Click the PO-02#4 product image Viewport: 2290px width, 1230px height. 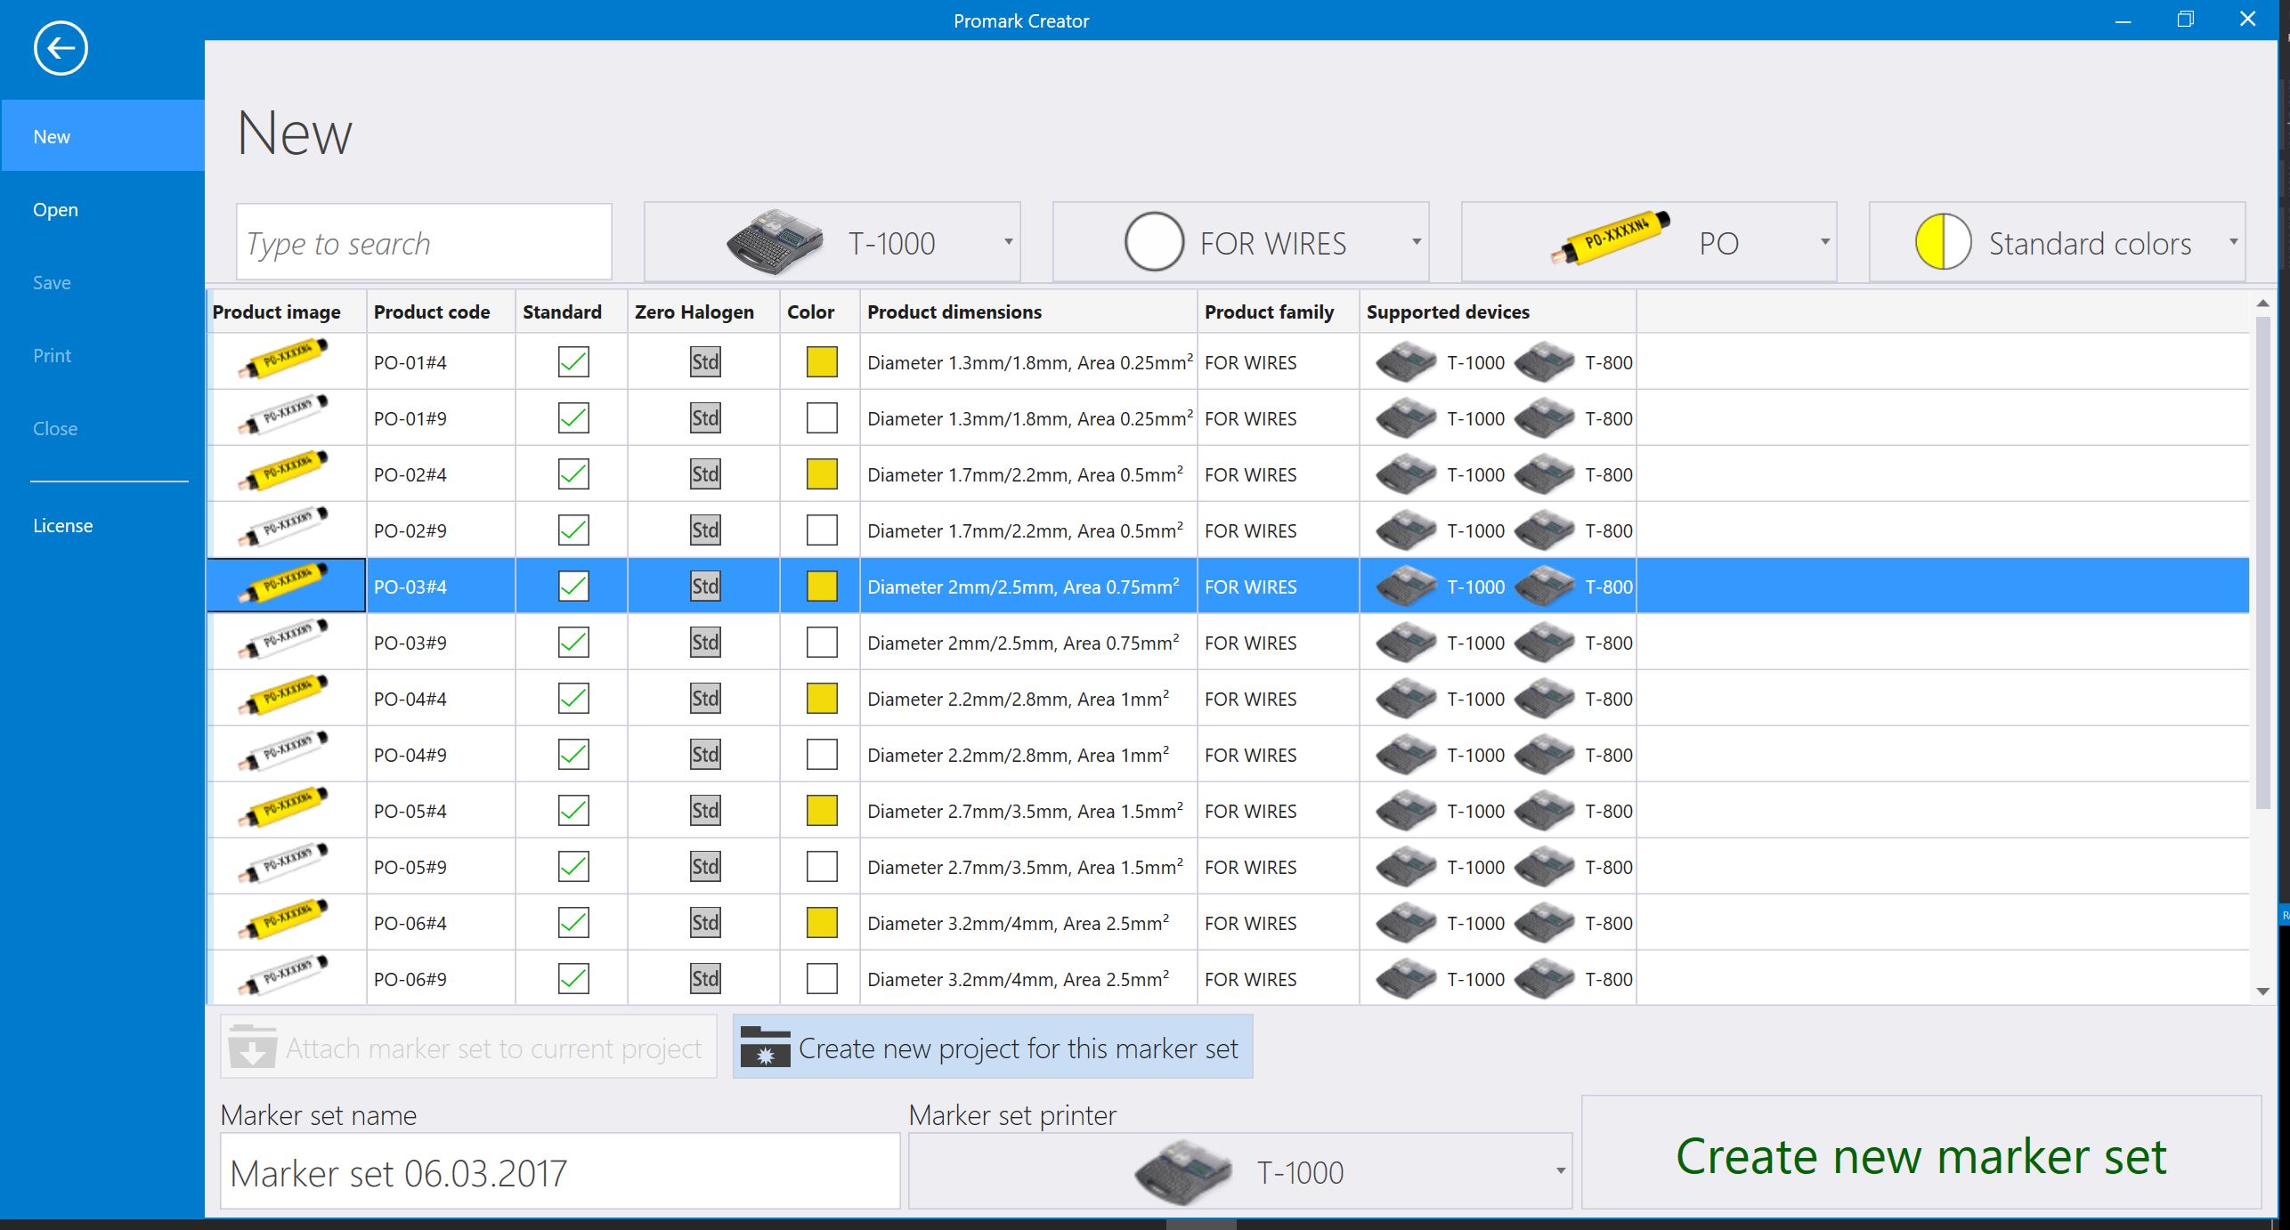coord(283,473)
